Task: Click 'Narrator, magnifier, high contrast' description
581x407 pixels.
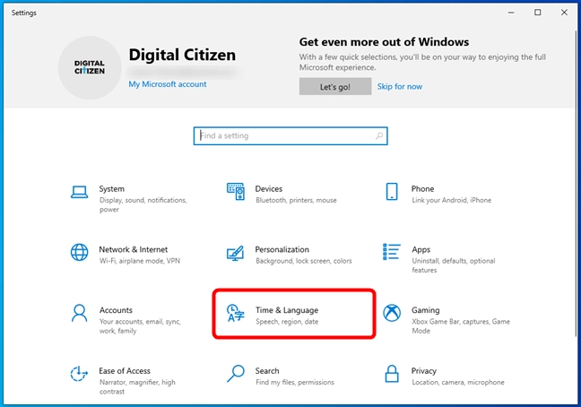Action: 137,387
